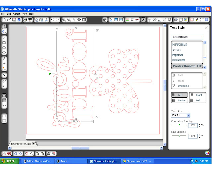212x169 pixels.
Task: Open the Grid settings icon
Action: (x=207, y=20)
